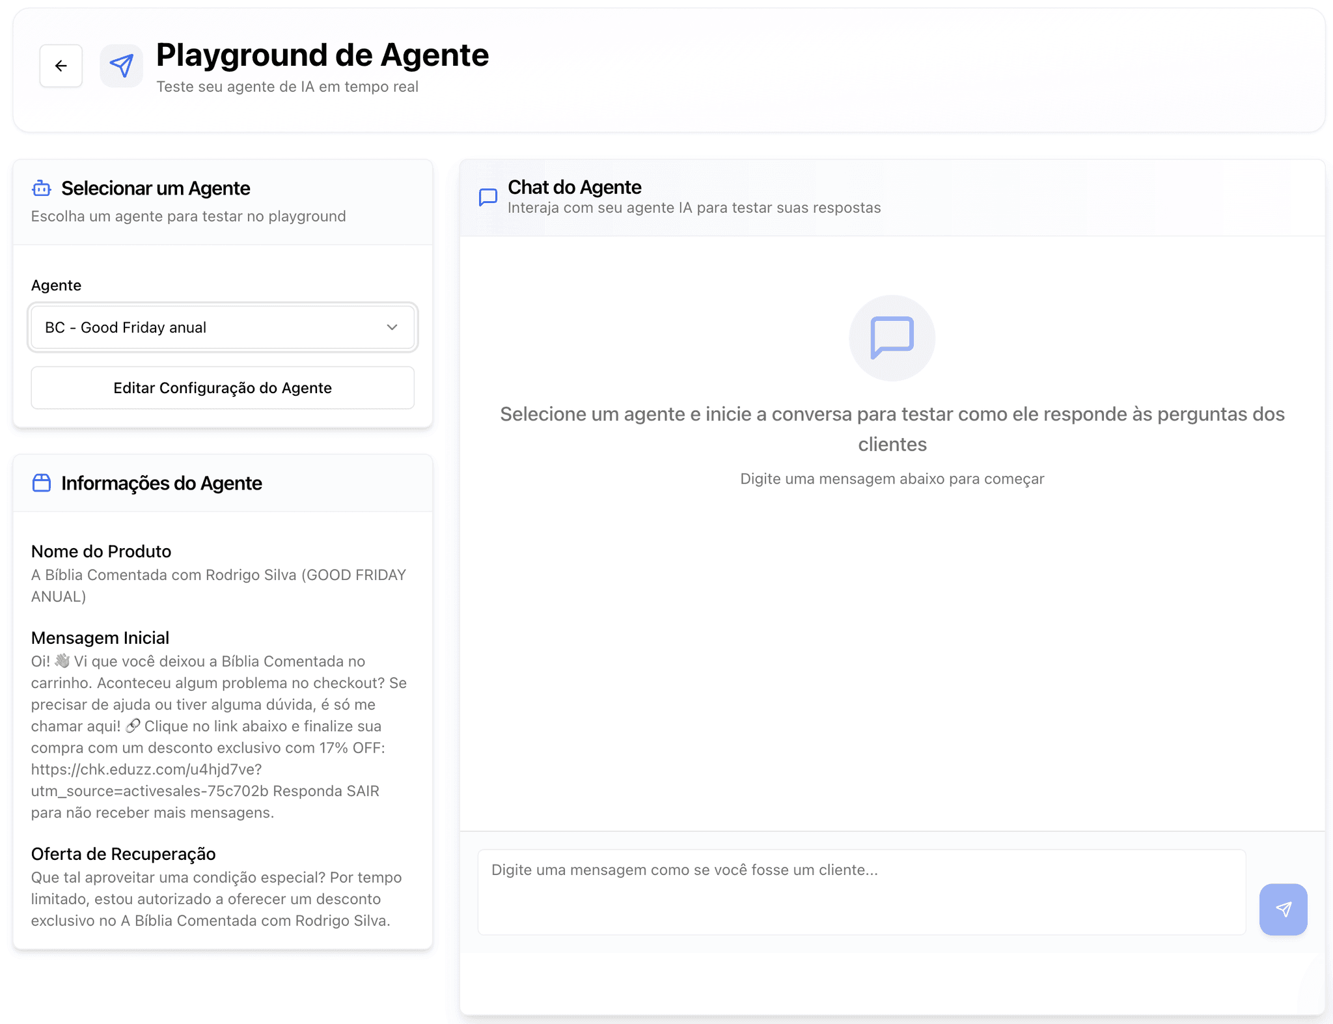Click the robot icon beside Selecionar um Agente
The image size is (1333, 1024).
tap(42, 188)
